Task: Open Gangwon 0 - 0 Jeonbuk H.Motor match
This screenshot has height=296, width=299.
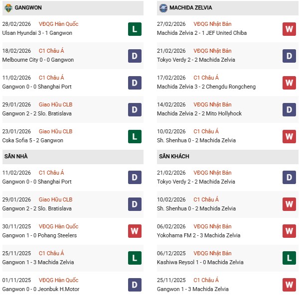Action: point(41,289)
